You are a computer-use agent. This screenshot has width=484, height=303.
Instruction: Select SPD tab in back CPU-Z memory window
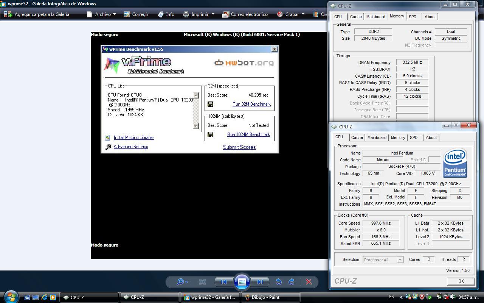coord(413,17)
